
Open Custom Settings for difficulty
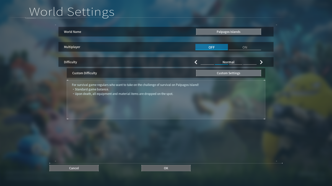coord(228,73)
